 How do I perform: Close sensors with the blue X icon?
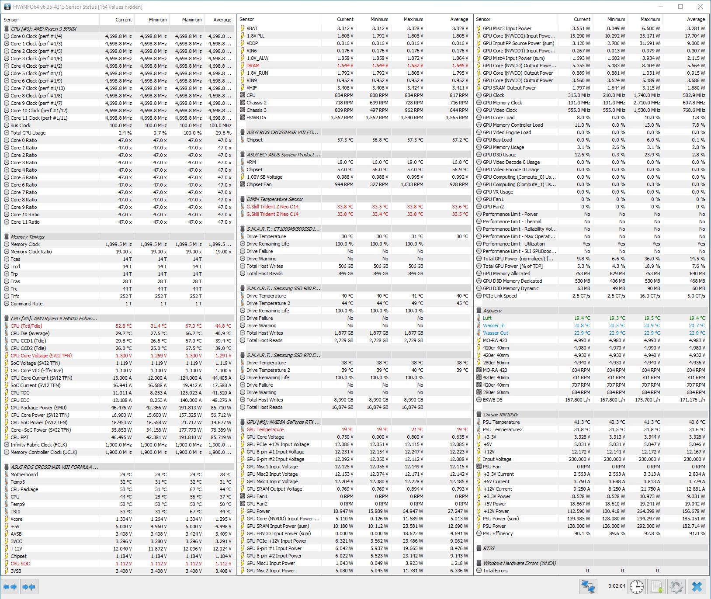point(697,586)
